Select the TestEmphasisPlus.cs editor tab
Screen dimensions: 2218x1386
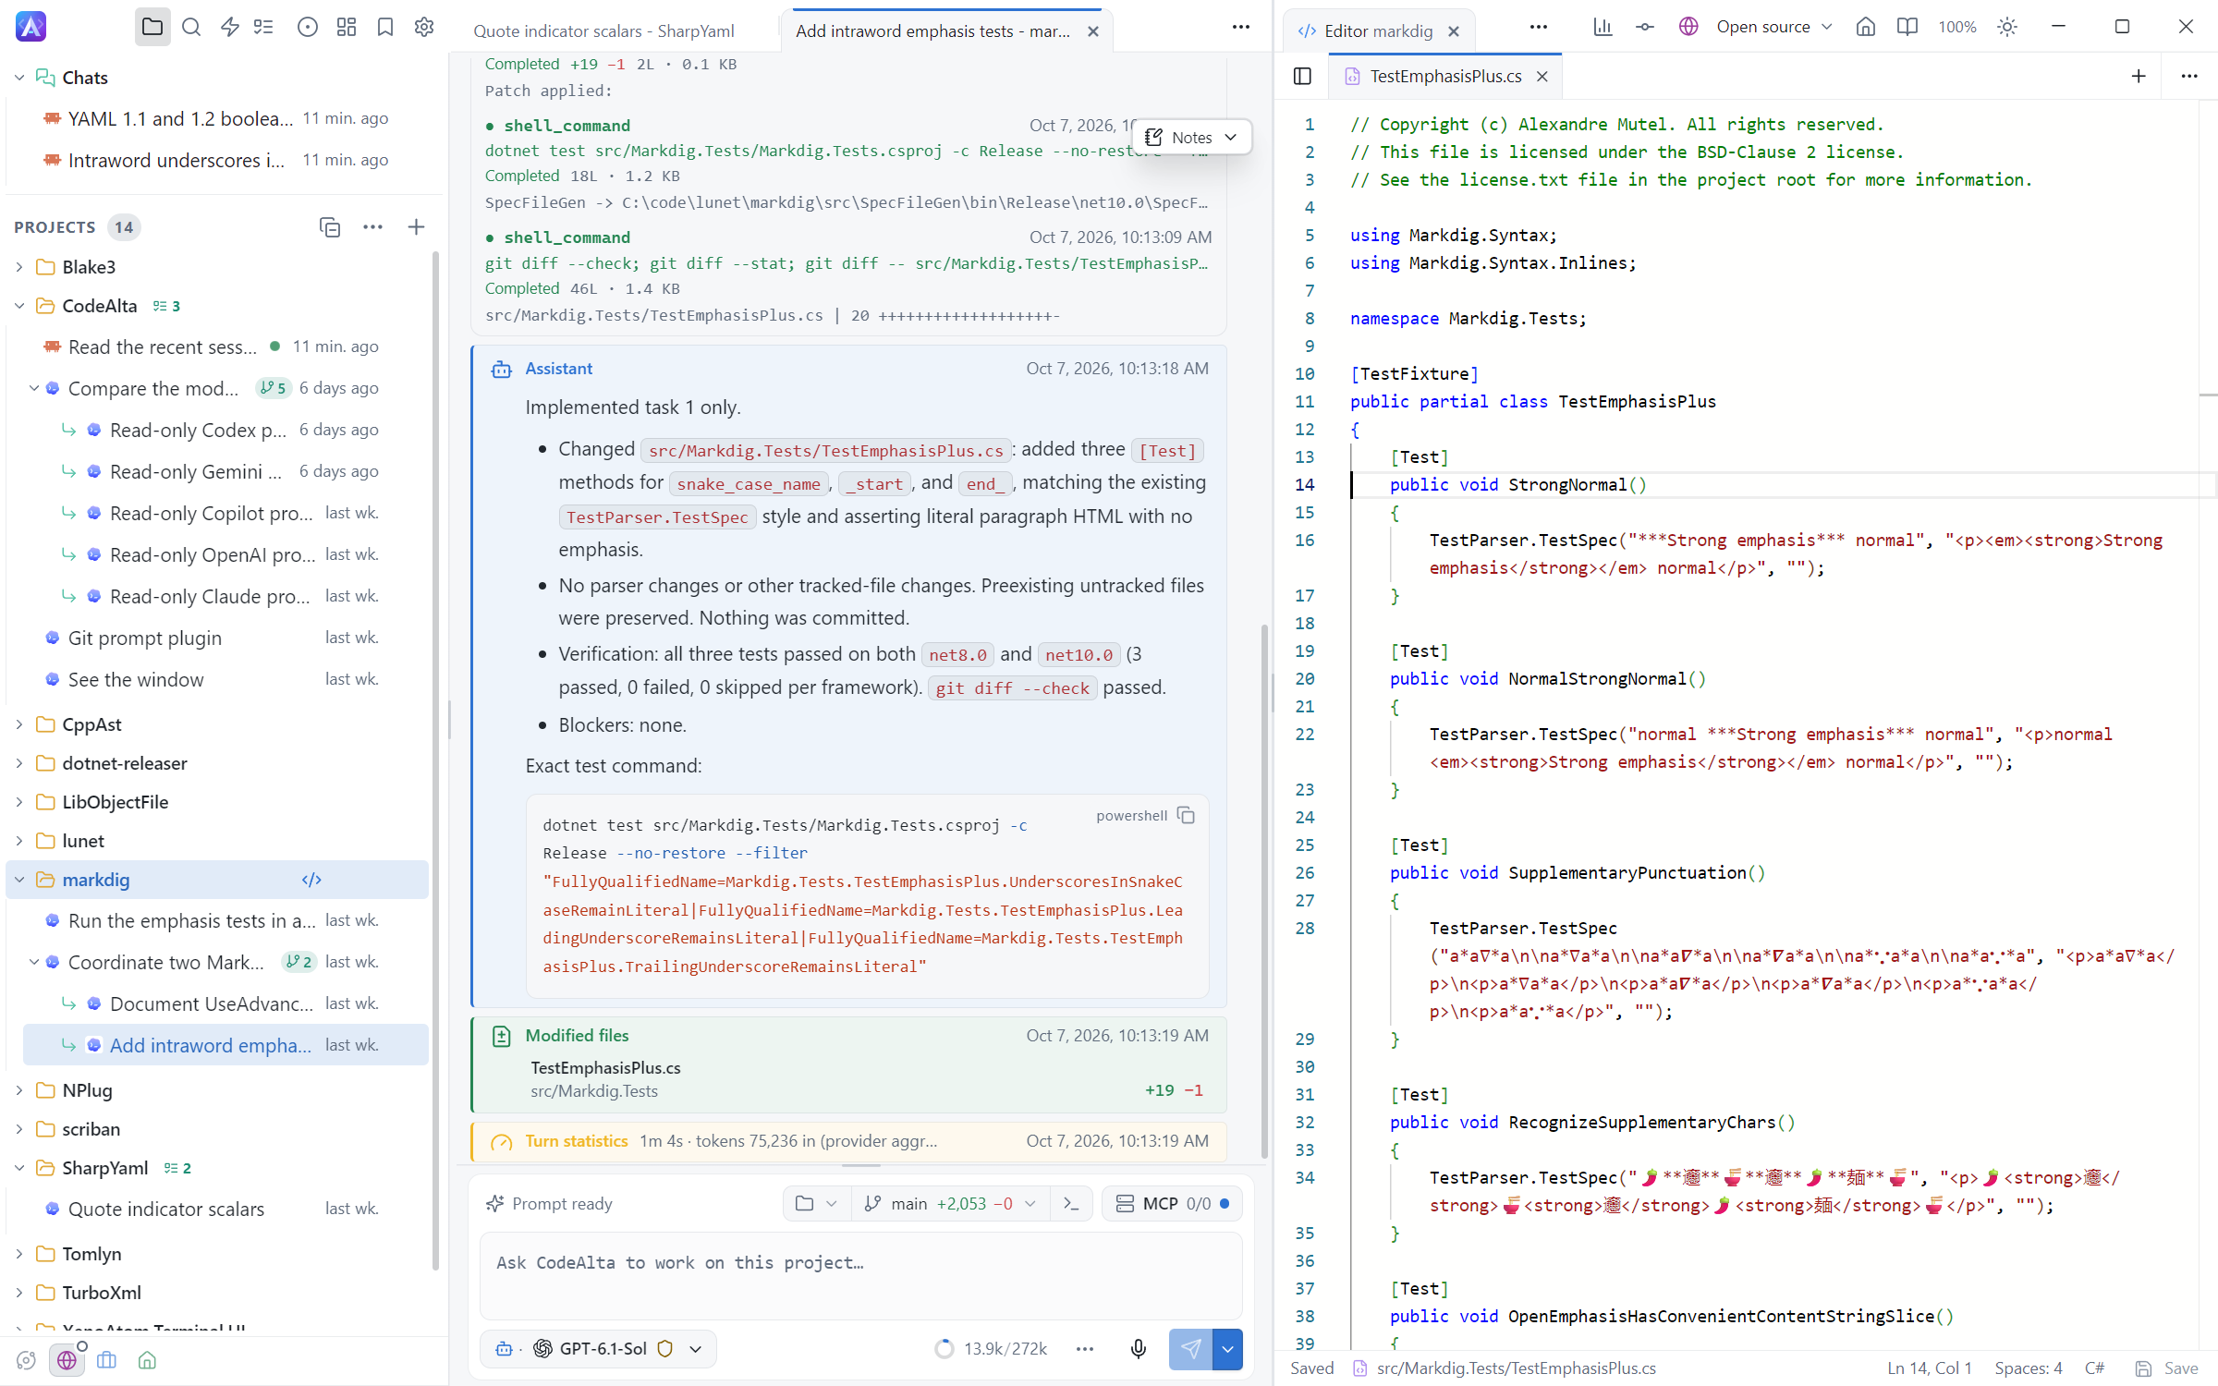[x=1444, y=76]
